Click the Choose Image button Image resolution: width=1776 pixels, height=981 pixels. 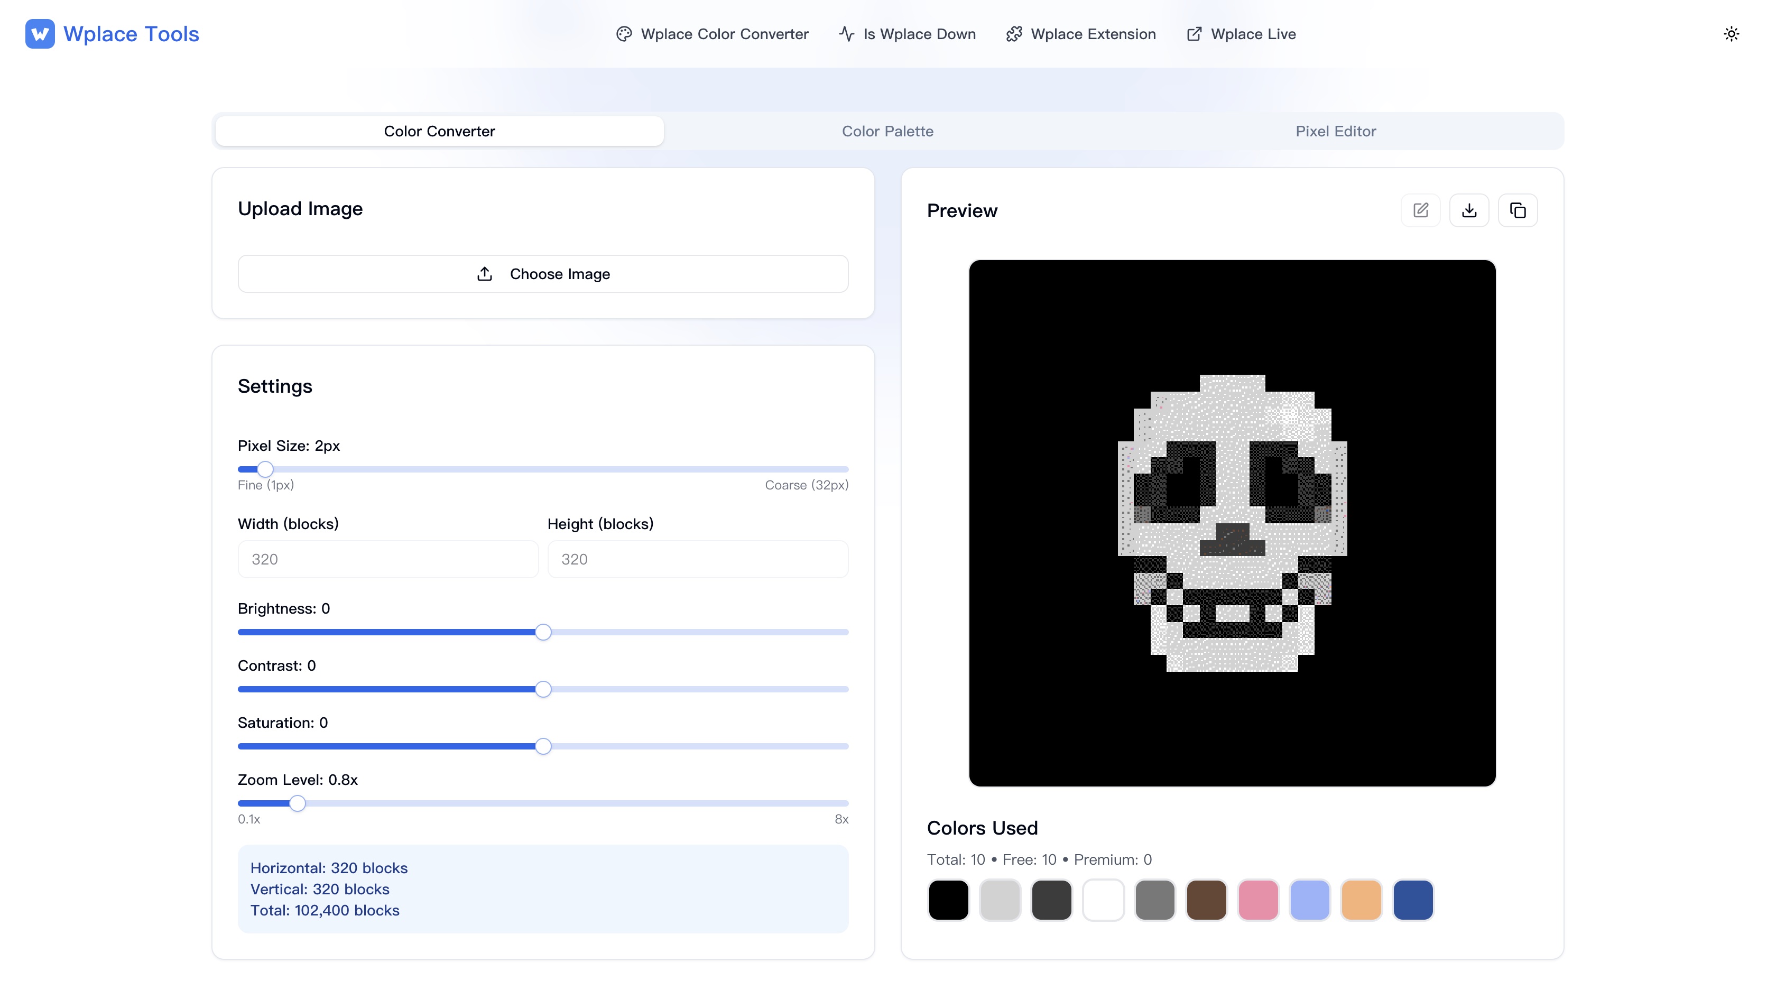pyautogui.click(x=543, y=274)
